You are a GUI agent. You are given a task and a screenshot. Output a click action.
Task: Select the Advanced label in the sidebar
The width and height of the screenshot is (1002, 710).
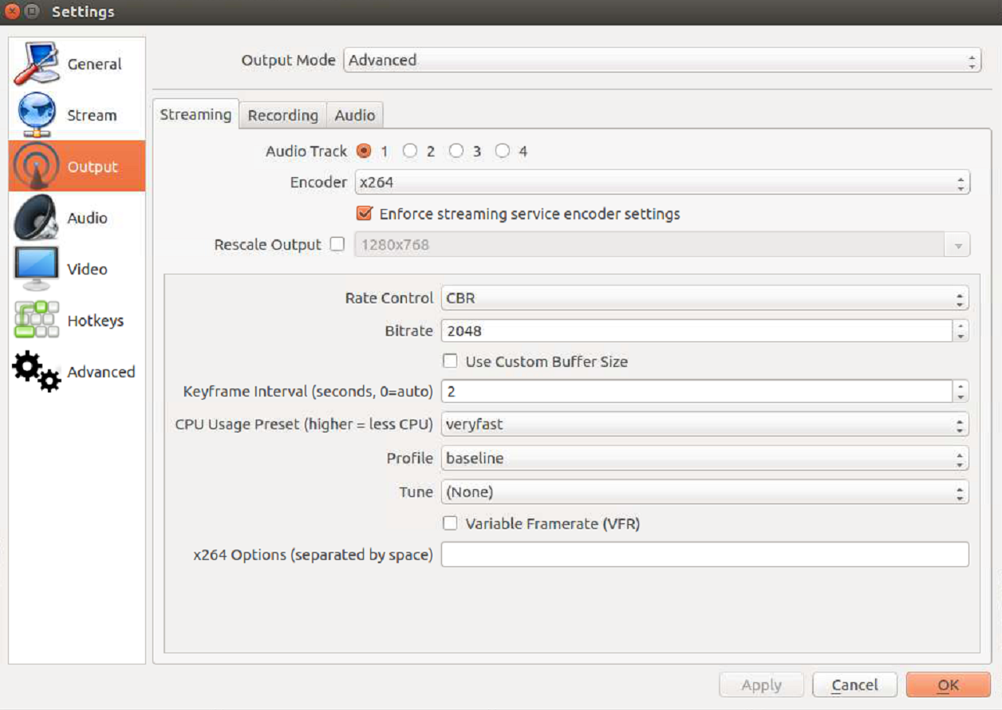pos(101,372)
